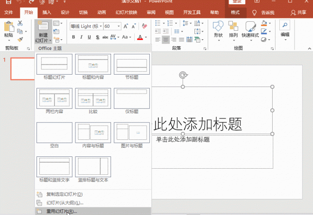Choose Reuse Slides menu item

coord(93,211)
